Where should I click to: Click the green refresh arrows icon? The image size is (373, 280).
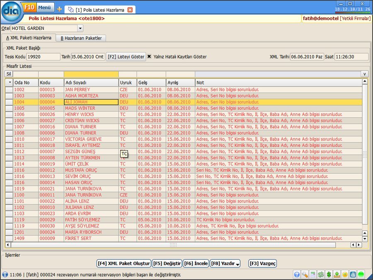tap(321, 275)
